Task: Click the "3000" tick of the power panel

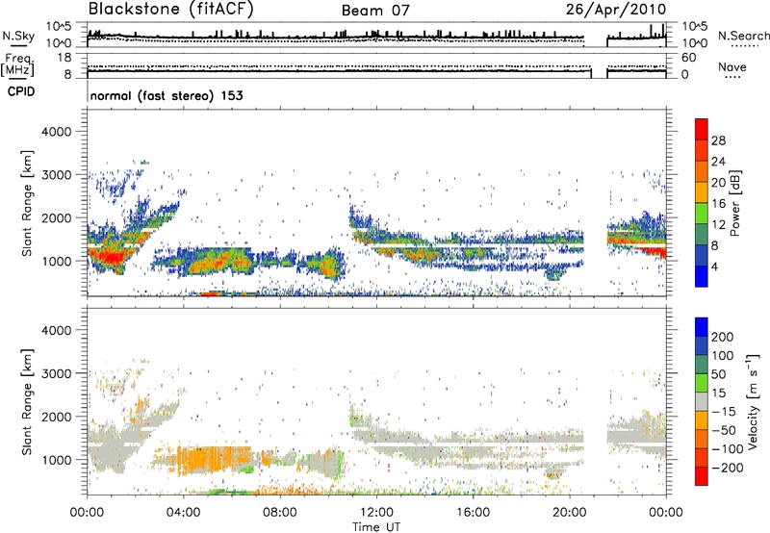Action: tap(56, 175)
